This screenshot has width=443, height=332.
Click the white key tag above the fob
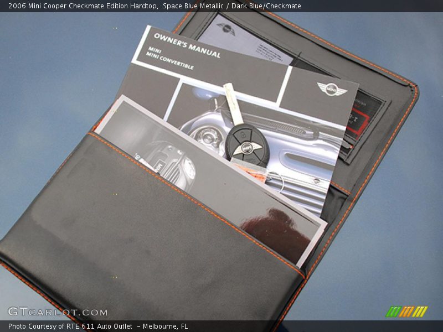tap(233, 104)
